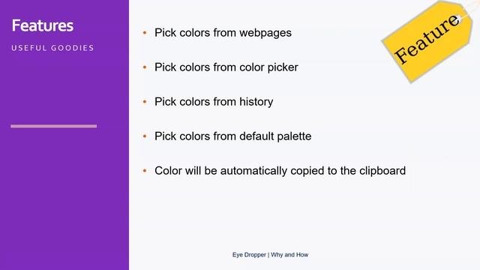Click the word 'Feature' on the tag
This screenshot has height=270, width=480.
[427, 39]
